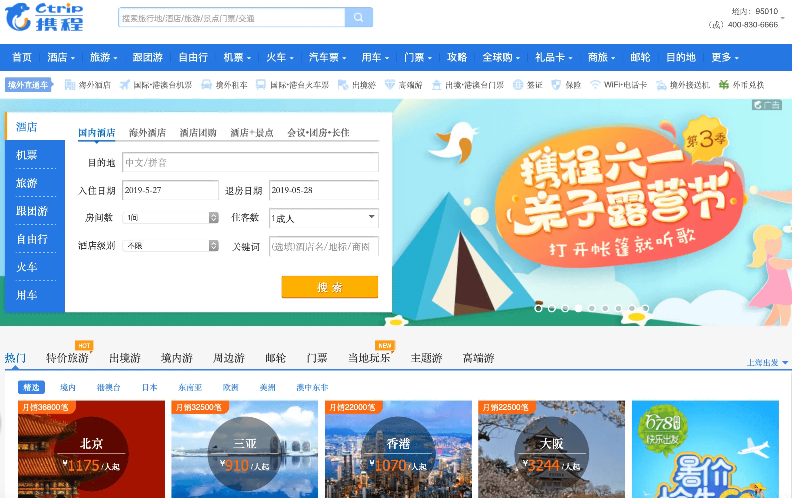Click the 关键词 keyword field

coord(324,246)
